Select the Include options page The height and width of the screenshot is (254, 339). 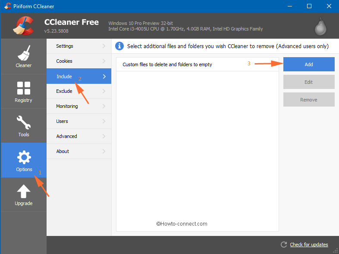click(x=79, y=76)
